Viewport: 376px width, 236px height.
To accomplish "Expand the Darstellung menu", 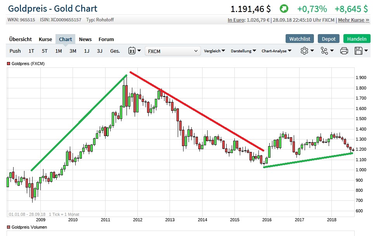I will point(243,51).
